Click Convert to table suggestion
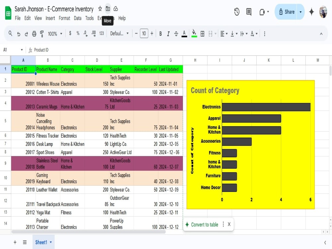 click(202, 224)
